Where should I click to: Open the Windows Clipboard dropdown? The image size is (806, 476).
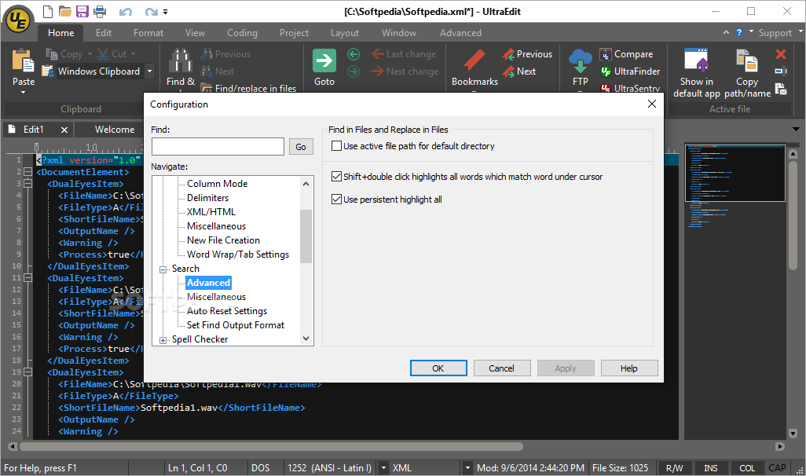[x=149, y=71]
